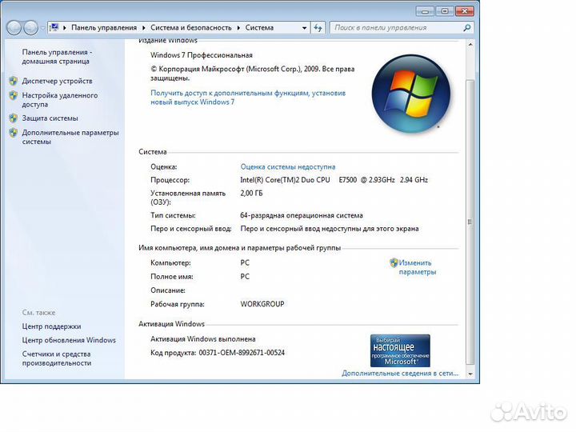Click shield icon beside 'Защита системы'
Screen dimensions: 576x432
click(14, 118)
